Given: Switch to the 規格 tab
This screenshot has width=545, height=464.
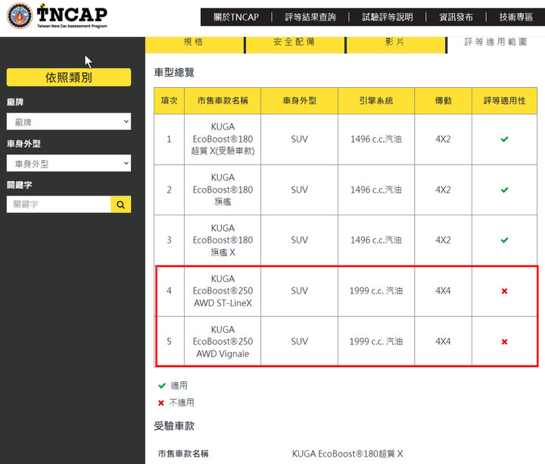Looking at the screenshot, I should point(195,45).
